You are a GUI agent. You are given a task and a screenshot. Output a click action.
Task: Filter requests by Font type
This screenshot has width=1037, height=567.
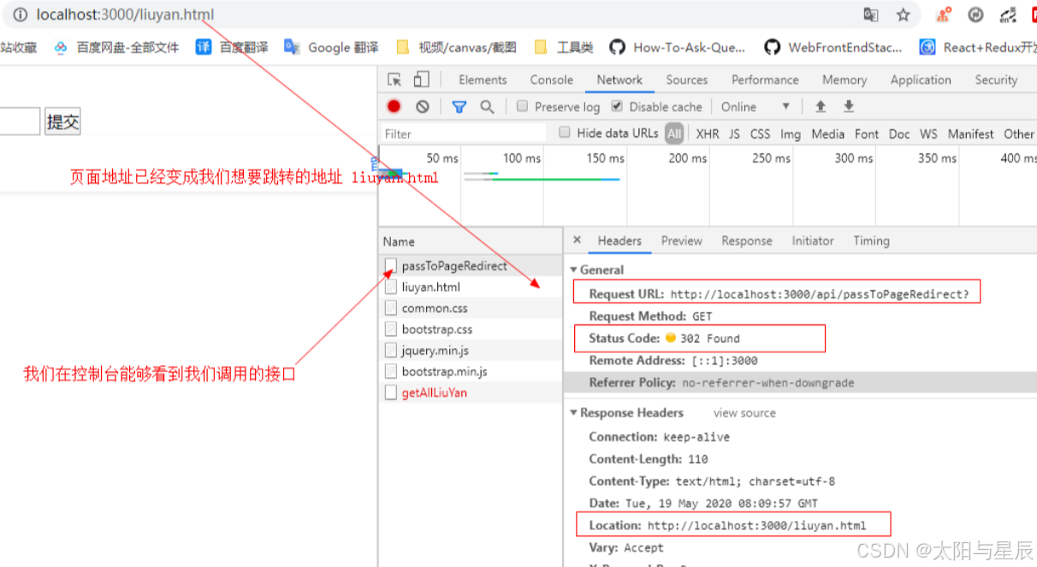(x=867, y=133)
